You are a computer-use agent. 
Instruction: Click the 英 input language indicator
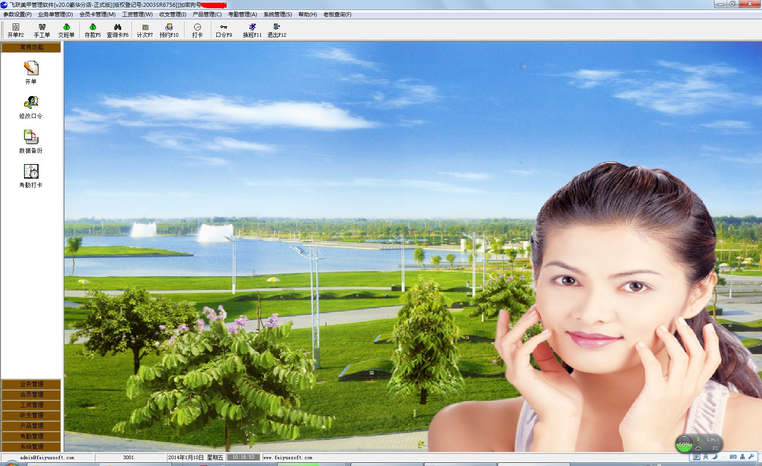click(x=706, y=457)
